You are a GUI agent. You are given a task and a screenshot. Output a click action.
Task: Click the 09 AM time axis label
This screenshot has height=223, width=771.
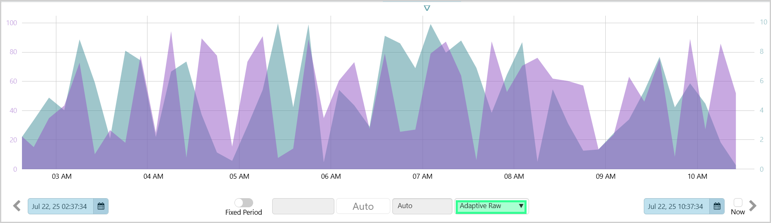(606, 177)
